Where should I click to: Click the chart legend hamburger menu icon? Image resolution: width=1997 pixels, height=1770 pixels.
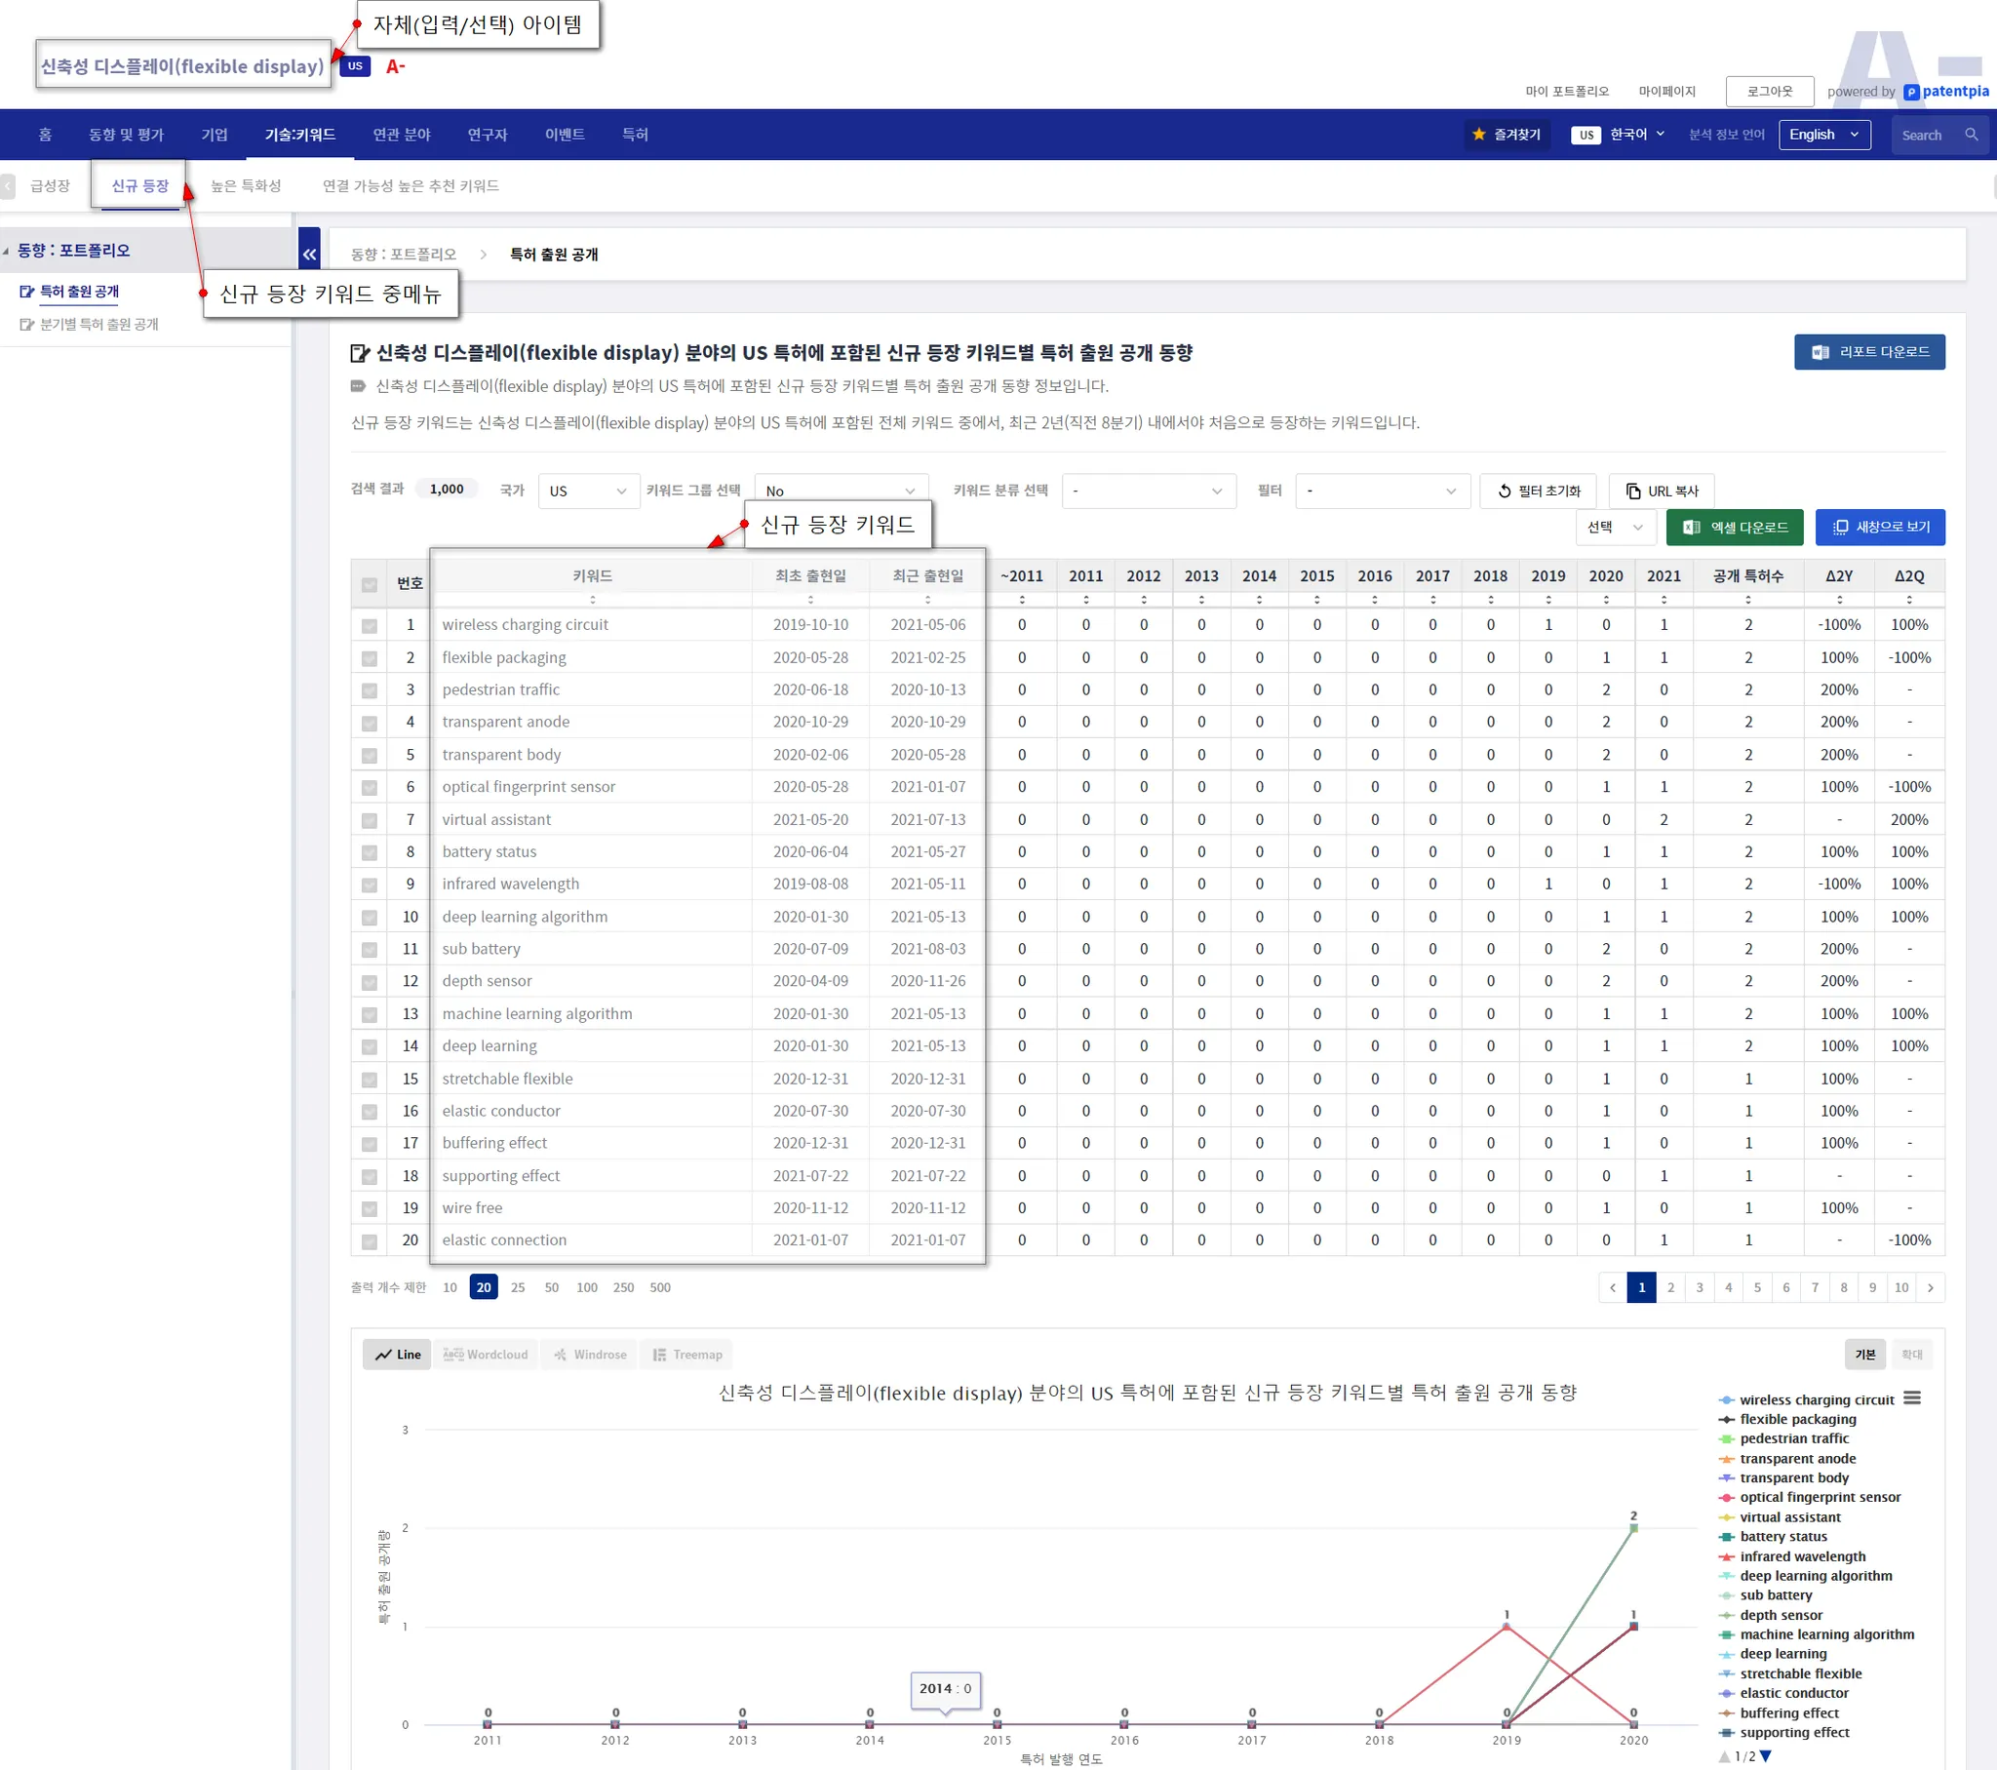coord(1911,1398)
